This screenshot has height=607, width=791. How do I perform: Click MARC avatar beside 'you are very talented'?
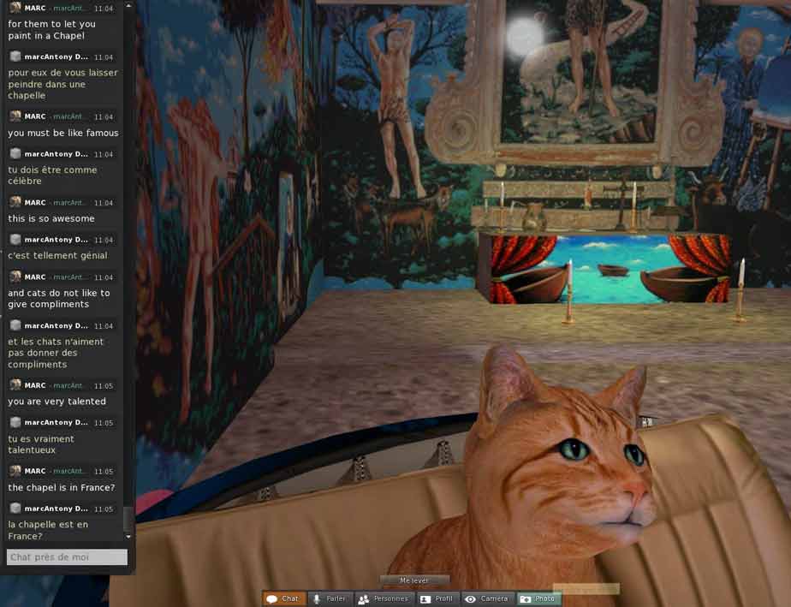point(15,385)
